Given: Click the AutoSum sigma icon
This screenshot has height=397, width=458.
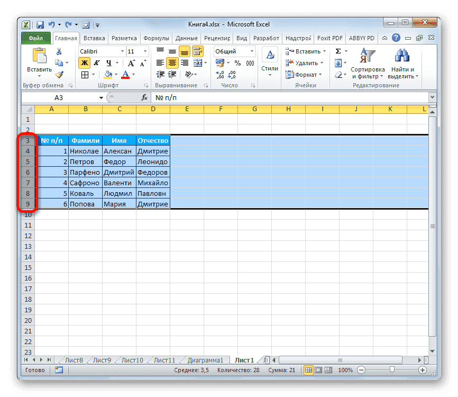Looking at the screenshot, I should point(337,51).
